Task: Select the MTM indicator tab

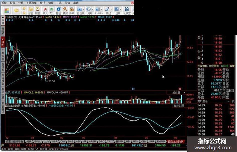Action: click(x=136, y=142)
